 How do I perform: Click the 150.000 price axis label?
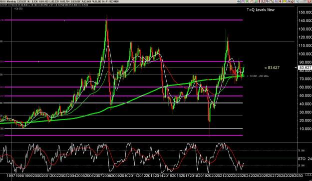point(305,12)
